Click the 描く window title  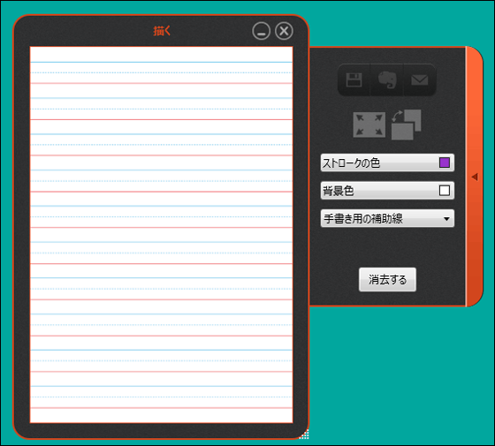tap(162, 31)
